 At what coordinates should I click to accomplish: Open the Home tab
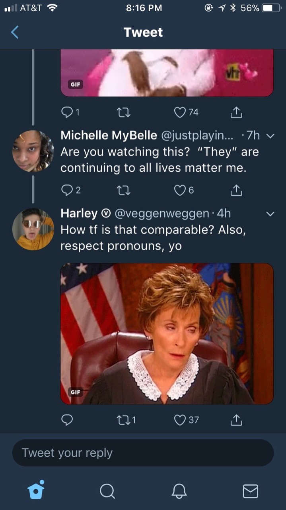tap(36, 490)
